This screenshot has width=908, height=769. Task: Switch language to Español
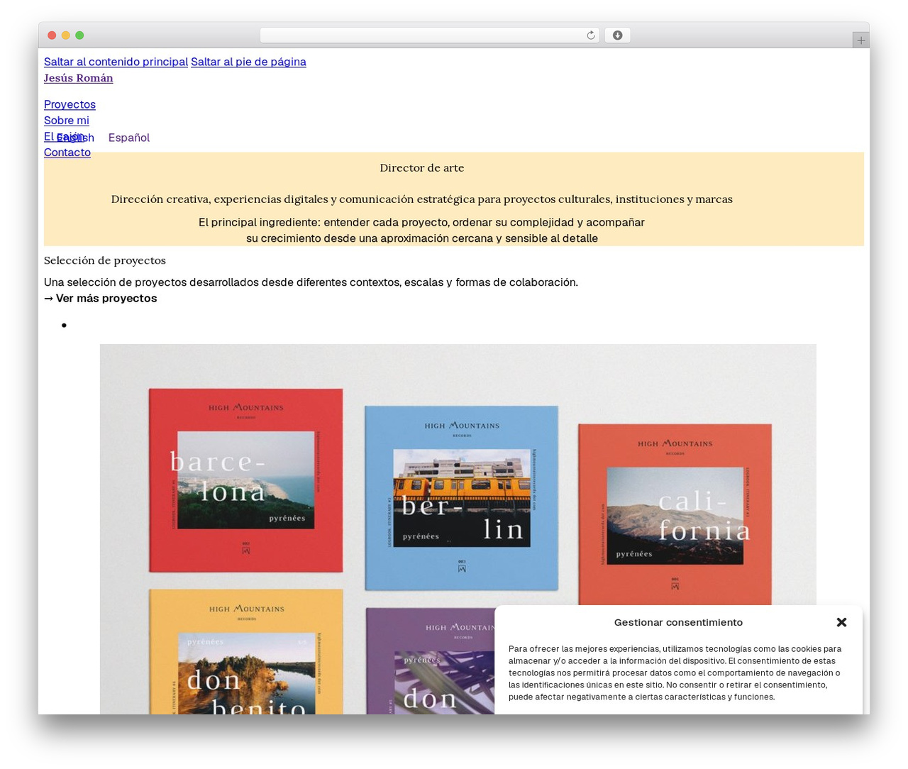[x=129, y=138]
